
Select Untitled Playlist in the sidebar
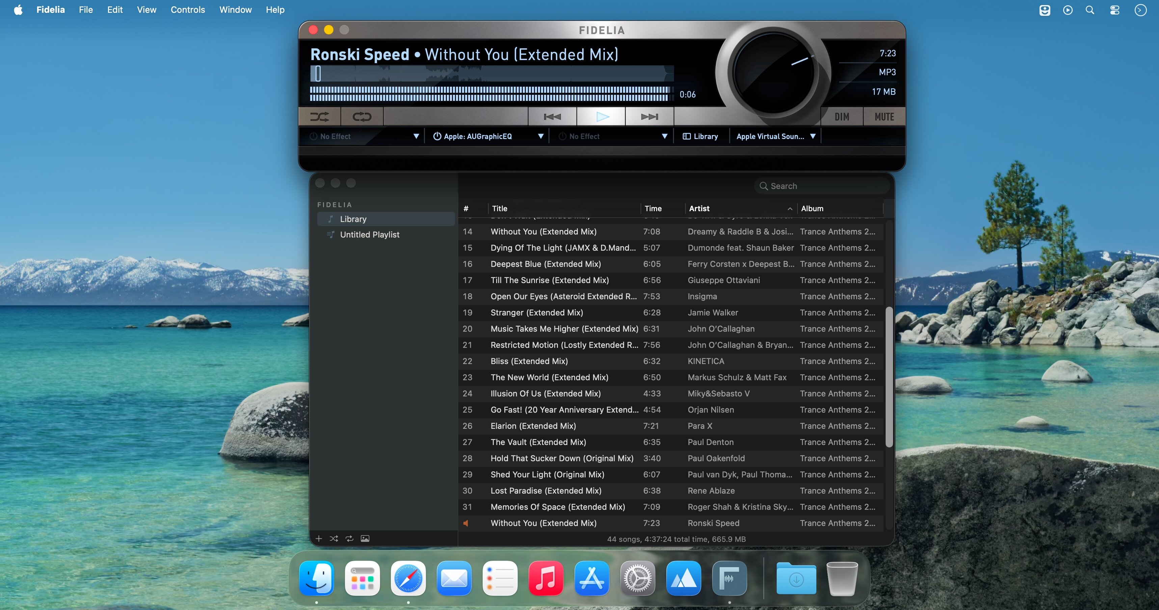click(x=386, y=234)
